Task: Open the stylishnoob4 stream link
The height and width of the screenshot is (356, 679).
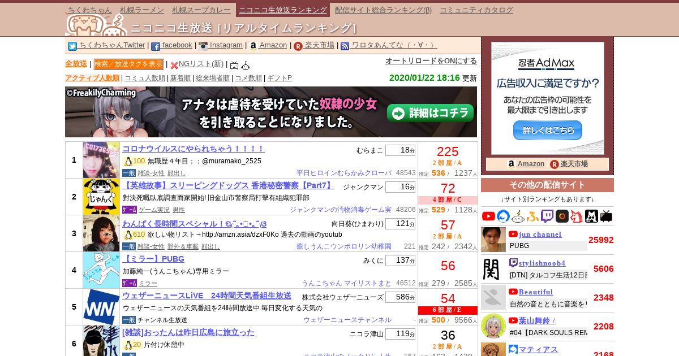Action: 542,263
